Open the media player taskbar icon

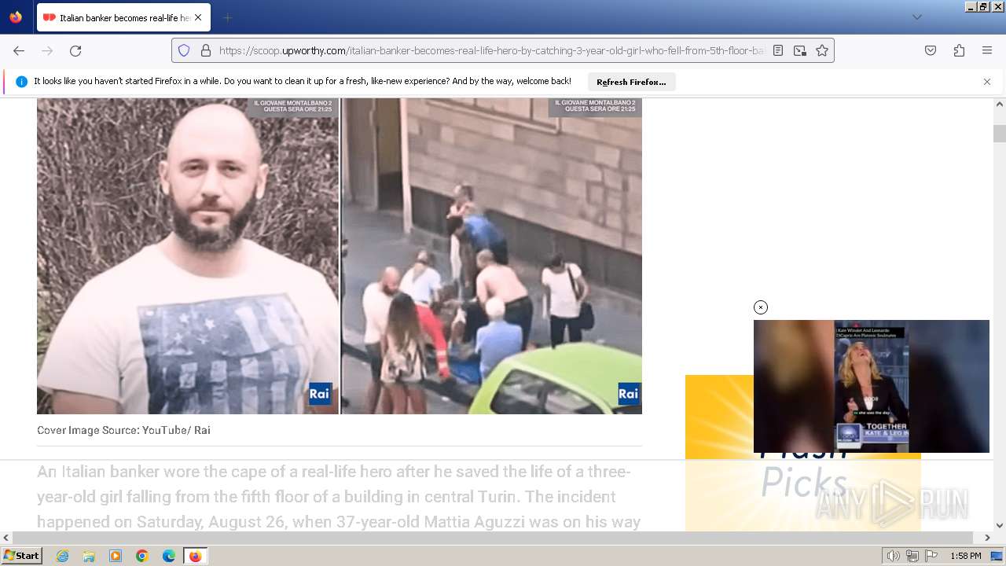pos(116,556)
